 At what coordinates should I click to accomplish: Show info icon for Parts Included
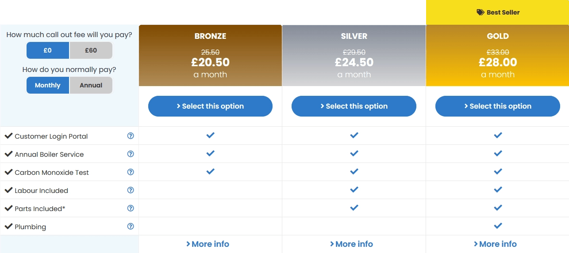point(131,208)
